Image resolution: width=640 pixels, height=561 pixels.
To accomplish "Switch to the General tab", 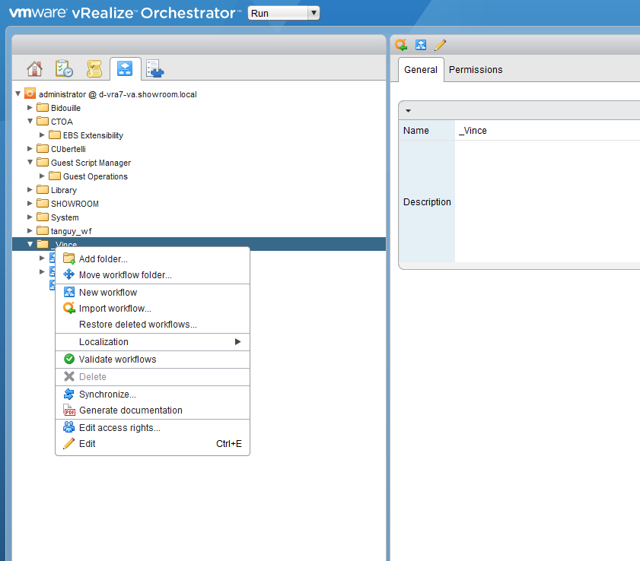I will (421, 70).
